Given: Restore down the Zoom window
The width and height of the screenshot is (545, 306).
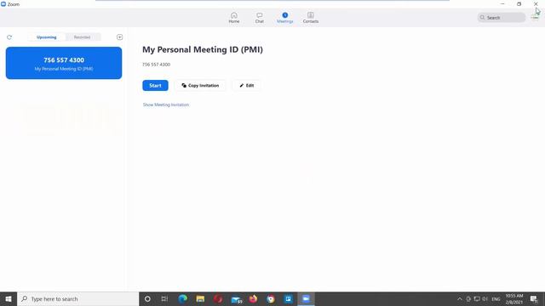Looking at the screenshot, I should click(519, 3).
